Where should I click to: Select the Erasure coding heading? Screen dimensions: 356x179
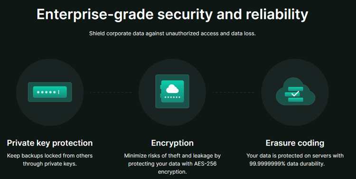coord(295,143)
